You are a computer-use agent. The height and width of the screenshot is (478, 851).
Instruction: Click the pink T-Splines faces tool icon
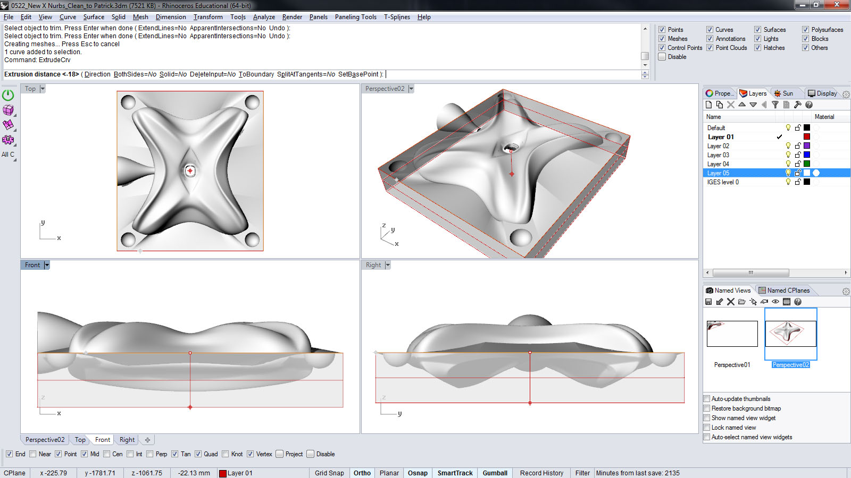tap(8, 125)
